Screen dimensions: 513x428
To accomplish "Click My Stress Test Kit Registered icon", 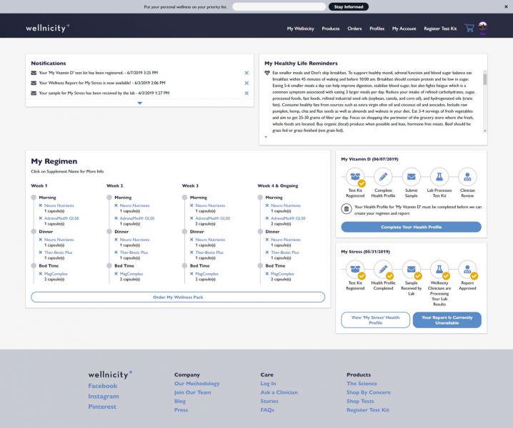I will coord(355,269).
